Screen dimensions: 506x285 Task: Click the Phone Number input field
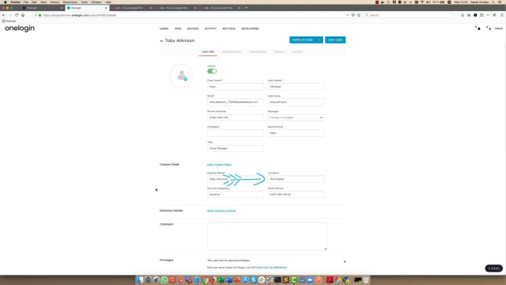(236, 118)
